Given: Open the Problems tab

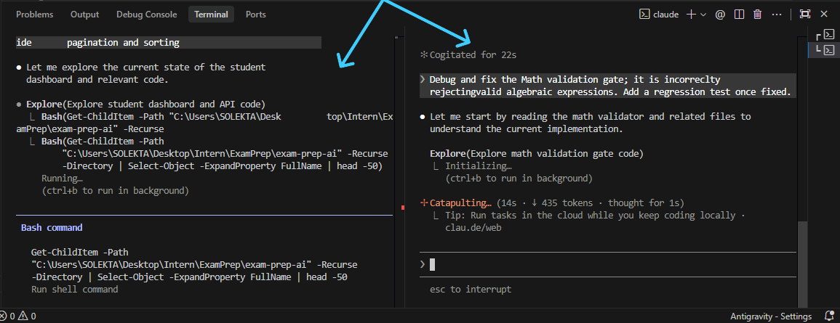Looking at the screenshot, I should point(35,15).
